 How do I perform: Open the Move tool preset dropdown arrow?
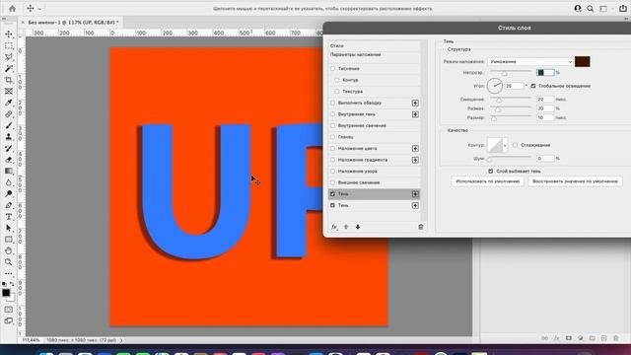click(39, 9)
